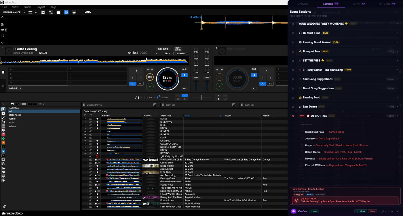The height and width of the screenshot is (216, 403).
Task: Click the red Apple Music sidebar icon
Action: (3, 134)
